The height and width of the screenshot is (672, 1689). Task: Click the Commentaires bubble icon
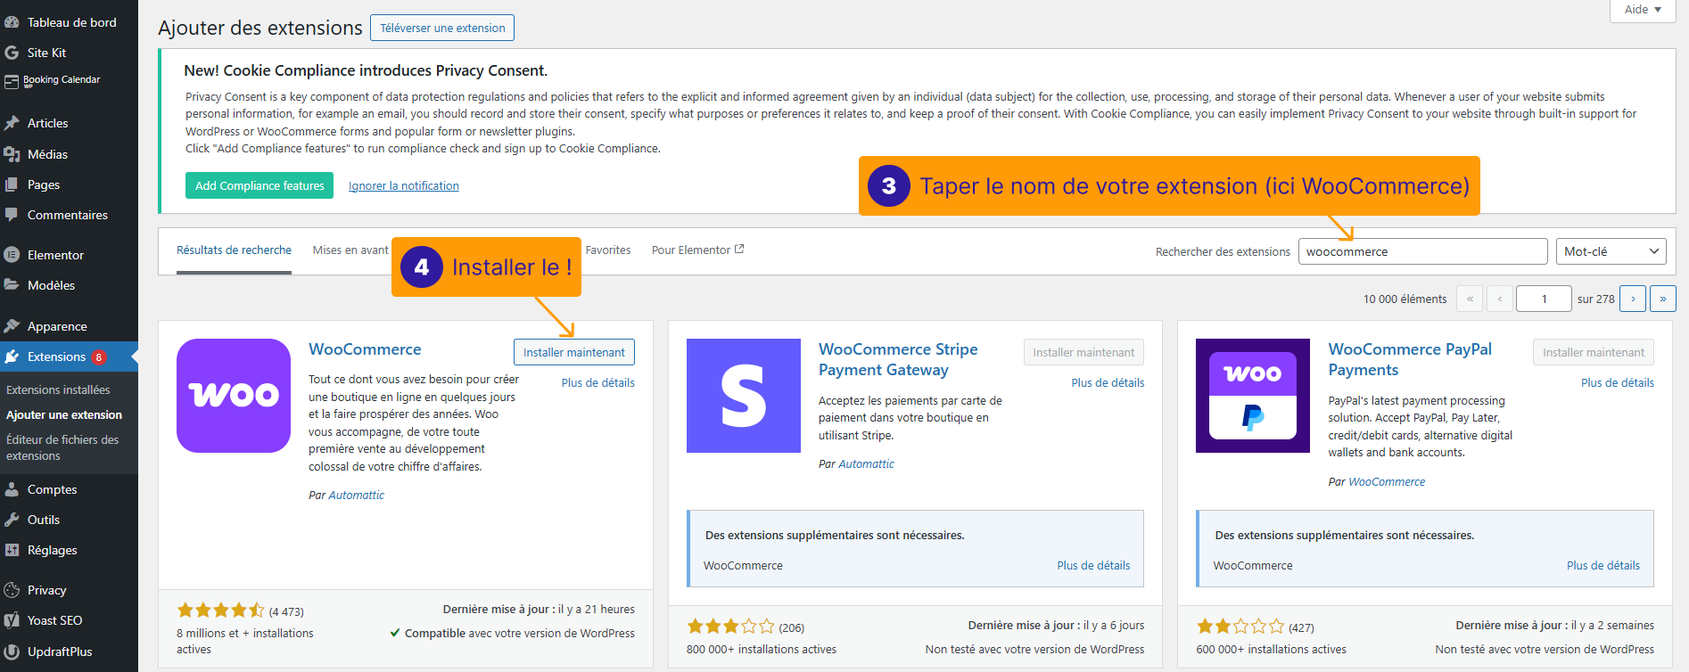click(x=12, y=215)
